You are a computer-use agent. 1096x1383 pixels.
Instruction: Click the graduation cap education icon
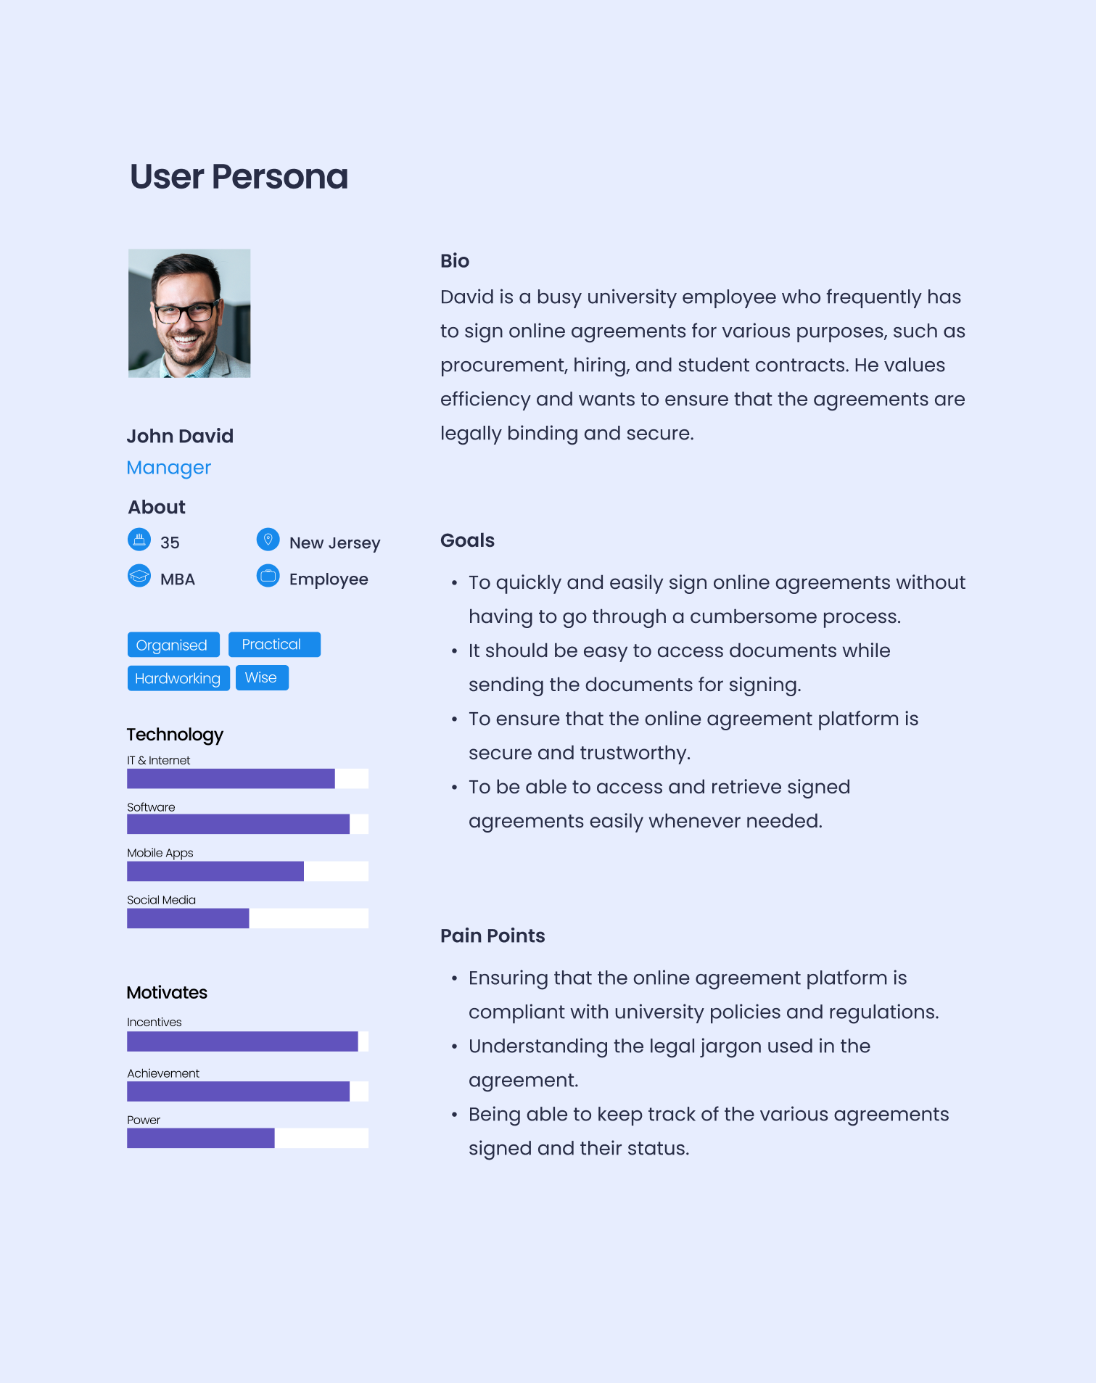(139, 576)
